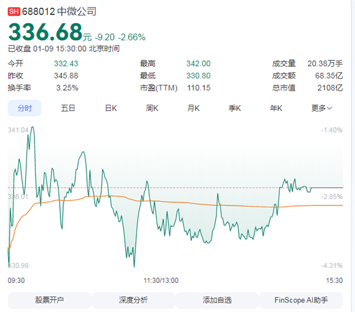Show the 周K weekly chart
Screen dimensions: 355x312
coord(152,108)
